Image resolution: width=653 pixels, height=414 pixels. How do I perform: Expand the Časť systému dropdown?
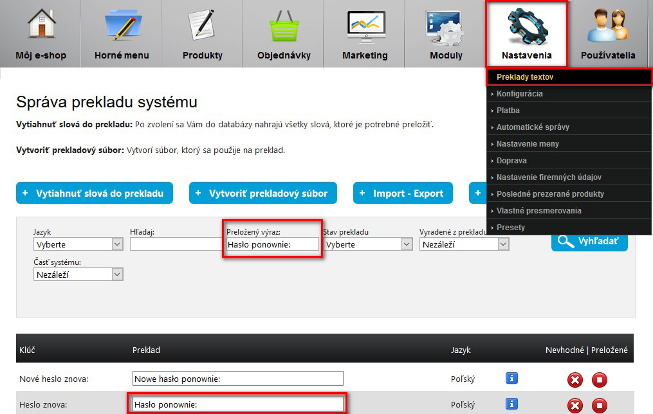78,274
